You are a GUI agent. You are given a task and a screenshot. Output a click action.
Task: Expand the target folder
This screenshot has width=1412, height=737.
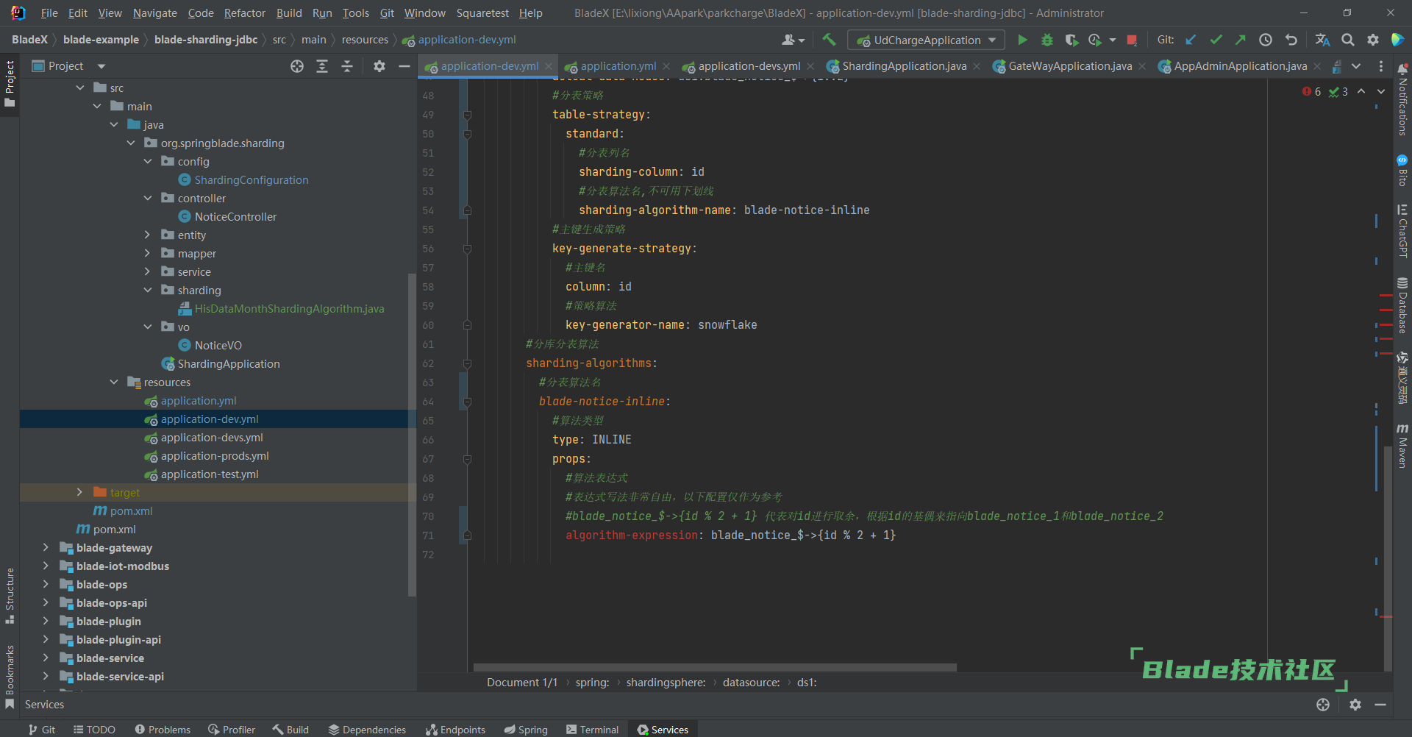pyautogui.click(x=80, y=492)
